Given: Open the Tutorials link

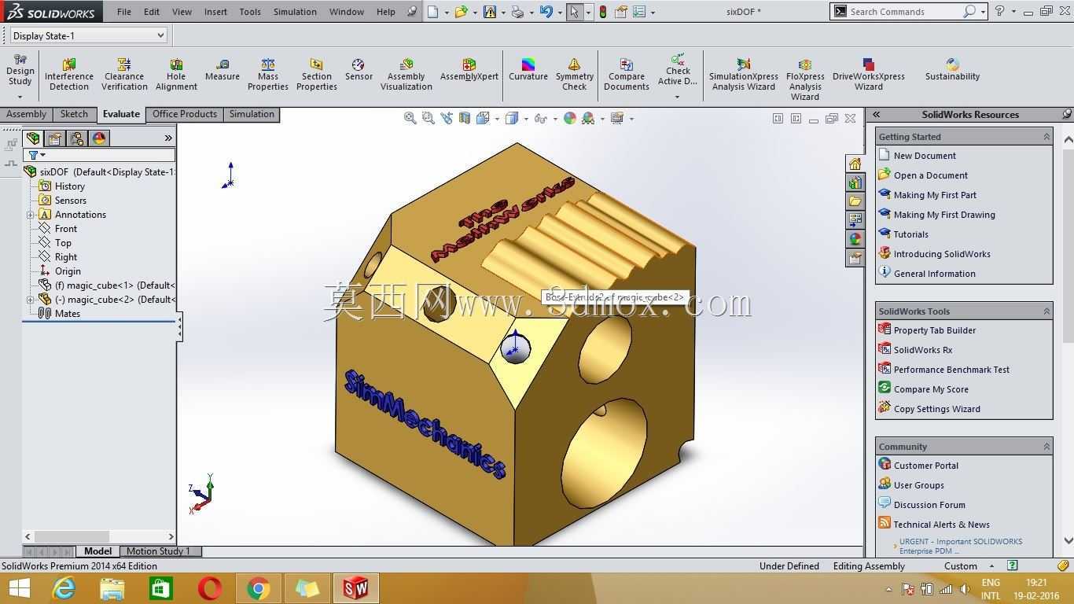Looking at the screenshot, I should [911, 234].
